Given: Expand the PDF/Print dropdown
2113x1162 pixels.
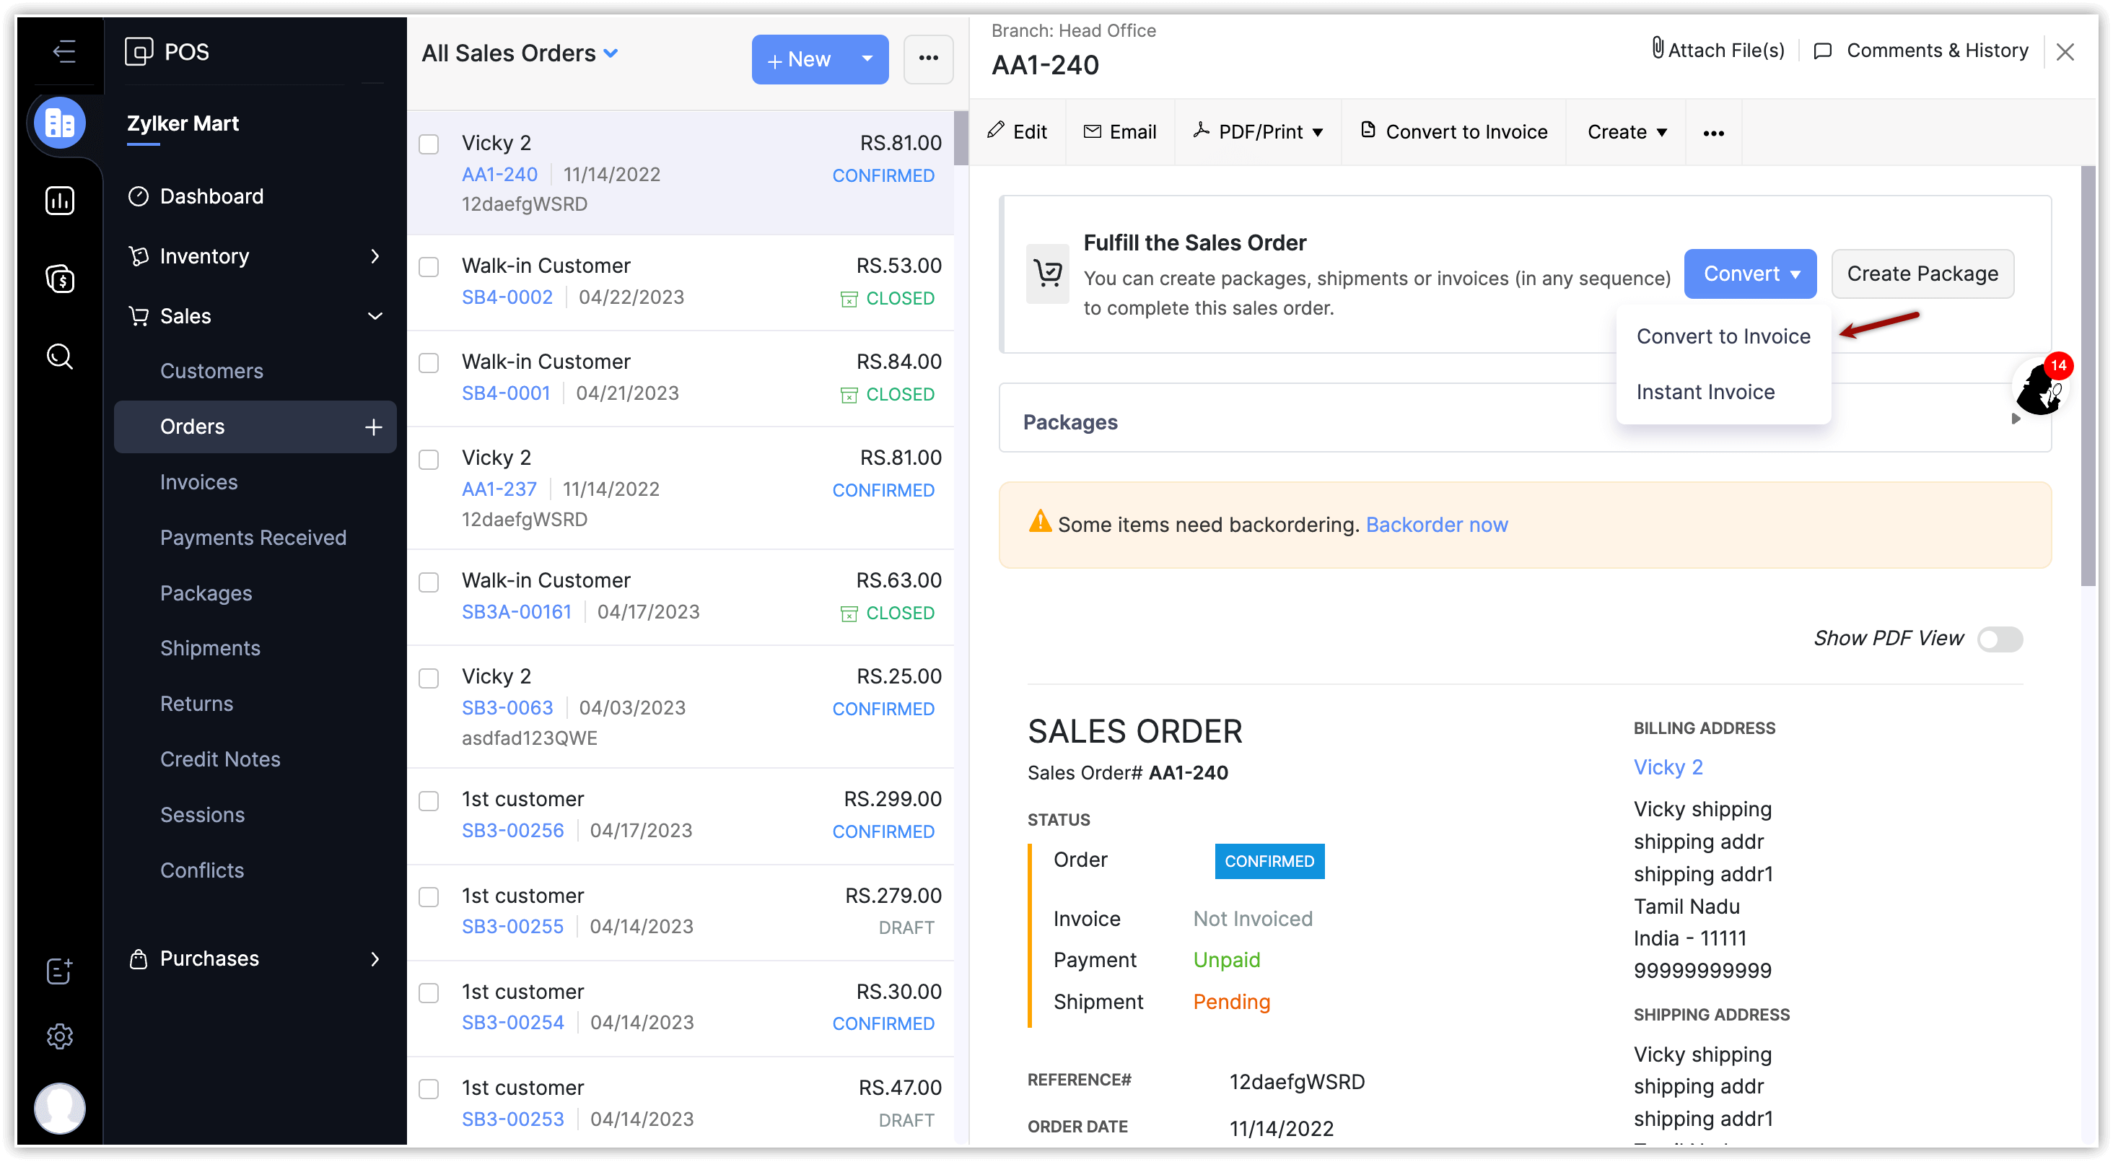Looking at the screenshot, I should coord(1261,132).
